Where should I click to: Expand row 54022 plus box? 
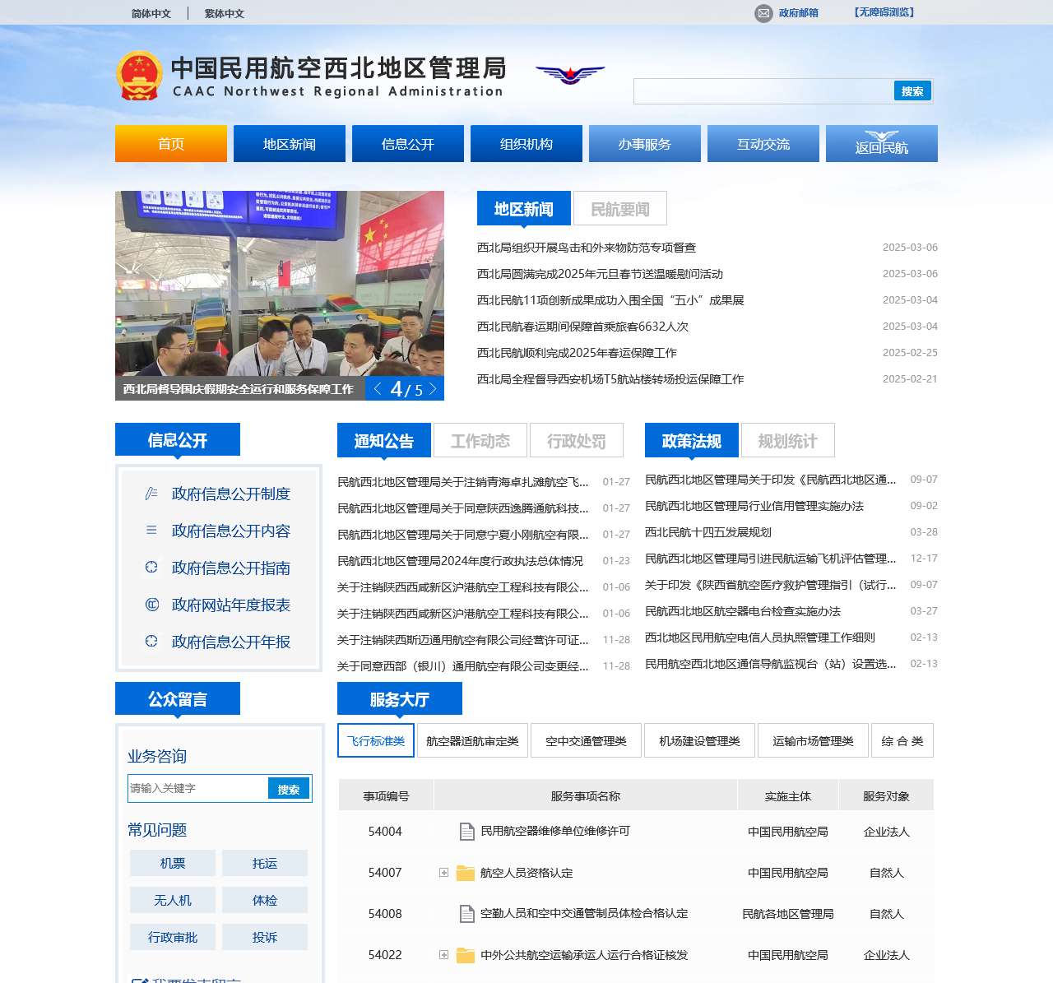443,955
